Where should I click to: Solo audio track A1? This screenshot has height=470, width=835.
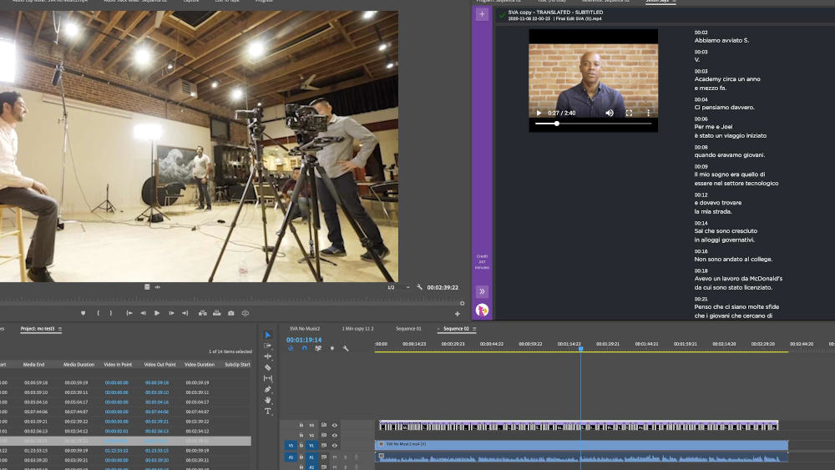pyautogui.click(x=345, y=457)
